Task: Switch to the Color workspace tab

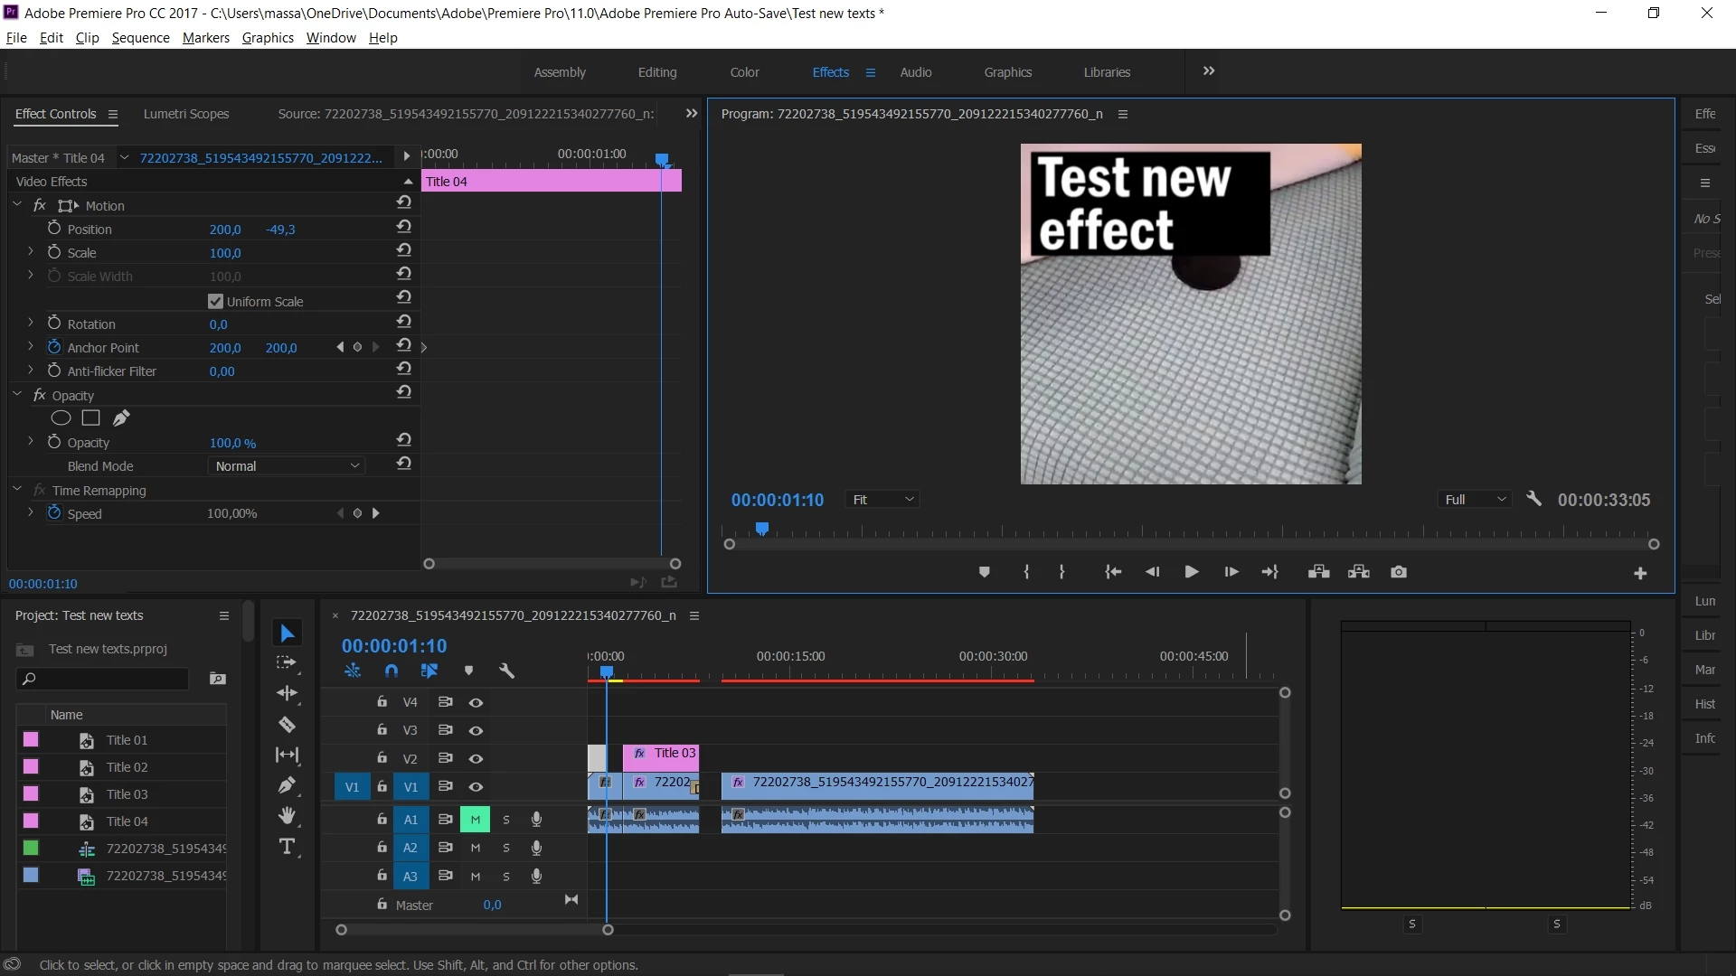Action: [x=744, y=72]
